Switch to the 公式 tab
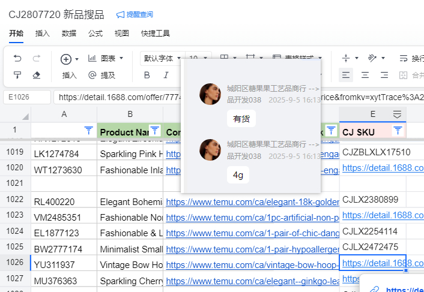The height and width of the screenshot is (292, 424). point(95,33)
